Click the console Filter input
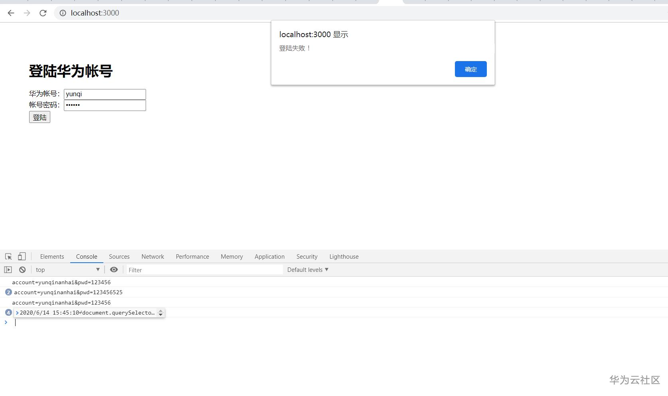668x396 pixels. tap(205, 270)
